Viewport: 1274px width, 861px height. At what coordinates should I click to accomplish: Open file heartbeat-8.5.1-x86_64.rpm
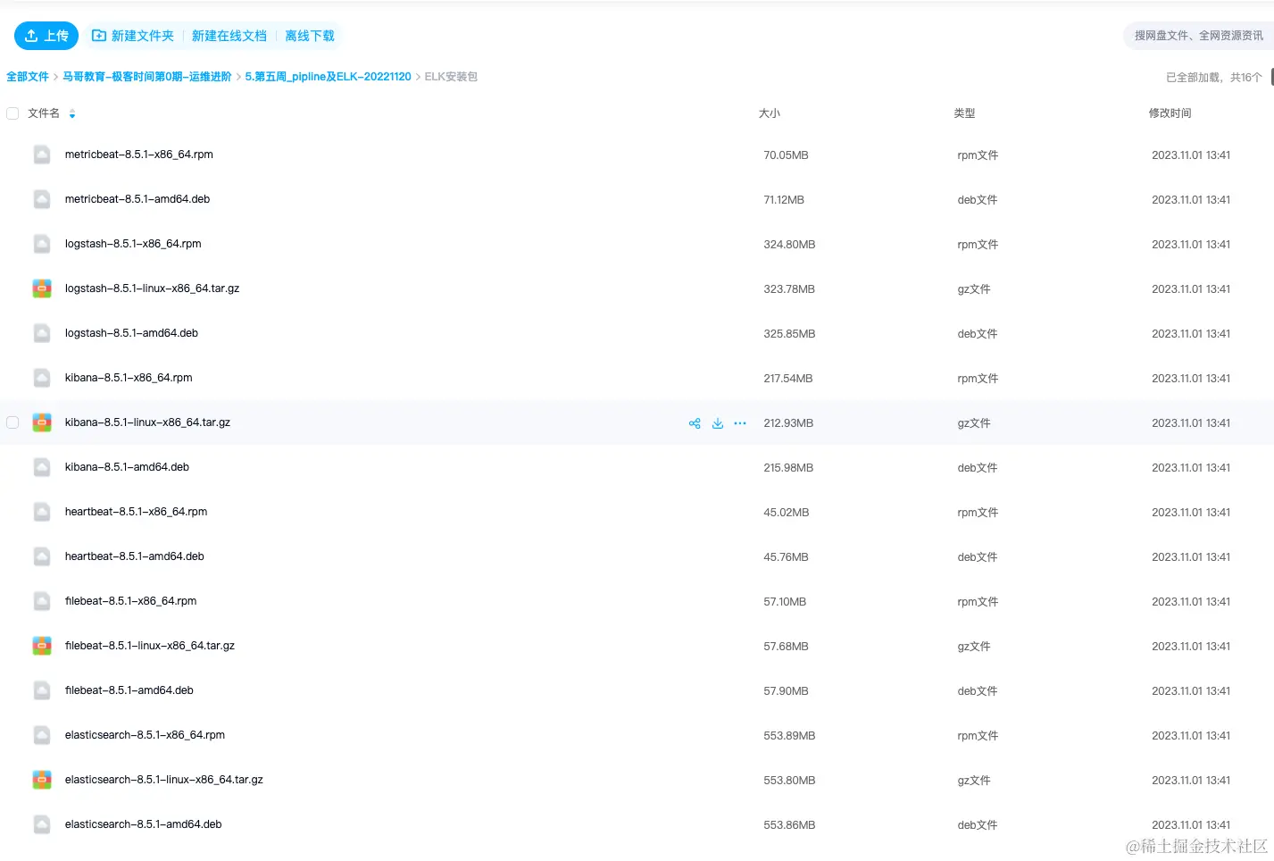pos(136,512)
